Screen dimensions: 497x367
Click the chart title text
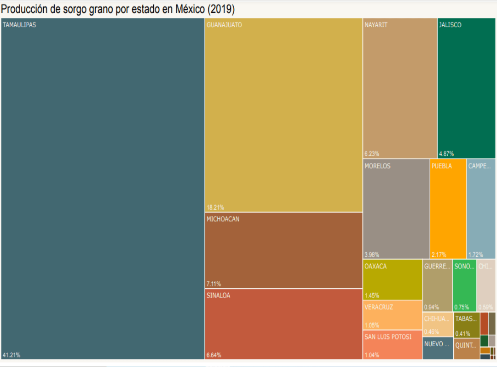118,9
